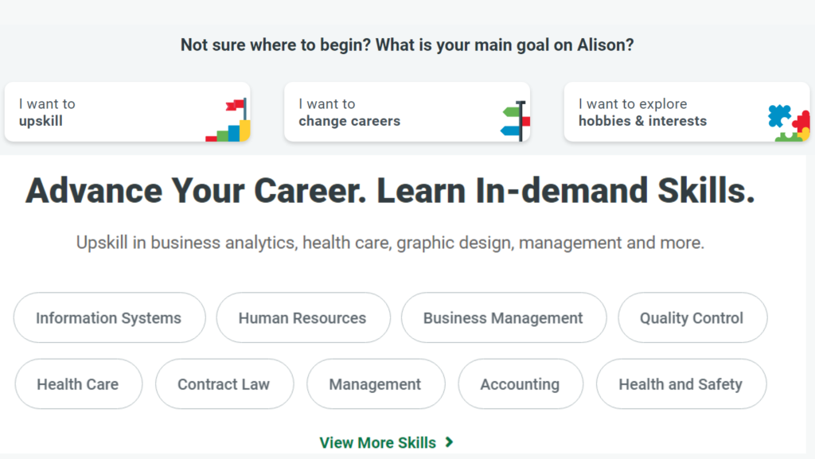This screenshot has height=459, width=815.
Task: Click the Management skill pill
Action: [x=376, y=384]
